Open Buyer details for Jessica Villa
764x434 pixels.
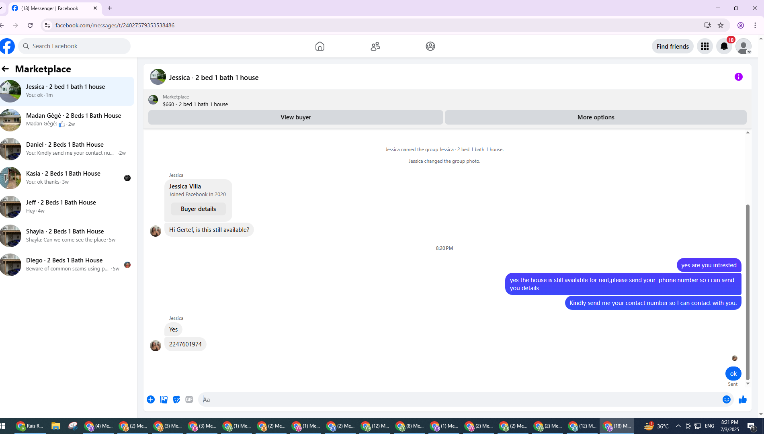coord(198,209)
